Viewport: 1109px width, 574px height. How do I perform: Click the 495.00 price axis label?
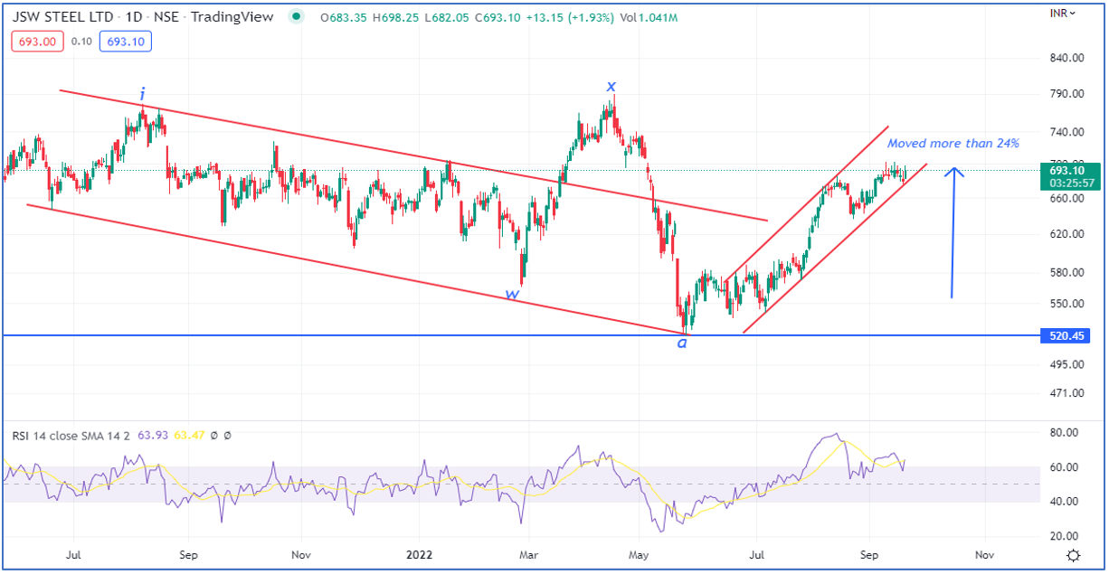pos(1066,364)
